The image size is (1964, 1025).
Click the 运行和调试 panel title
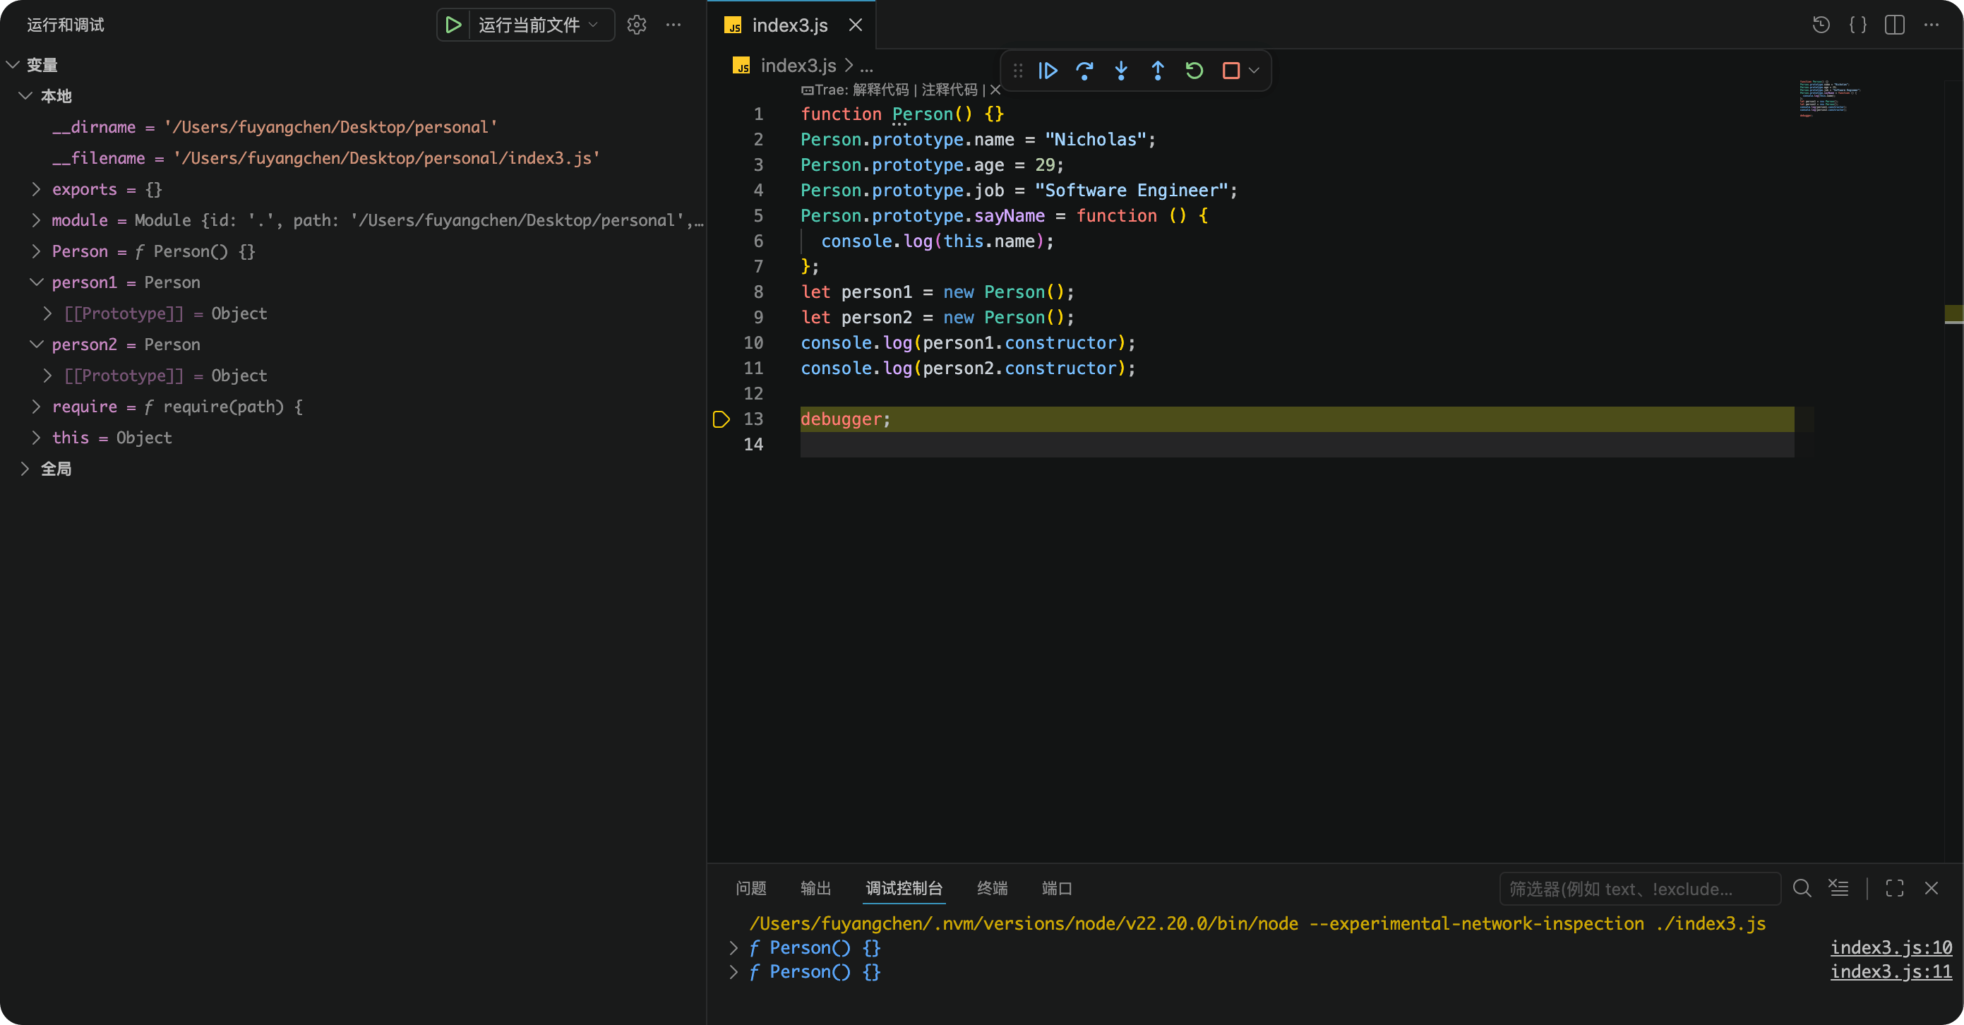tap(66, 25)
